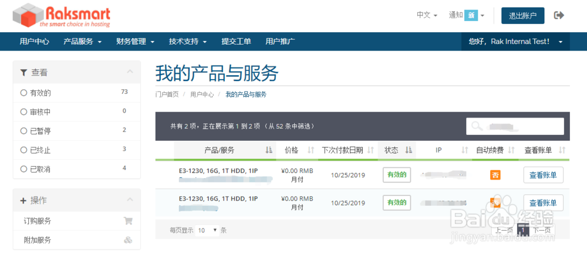
Task: Click the 下一页 pagination link
Action: click(542, 231)
